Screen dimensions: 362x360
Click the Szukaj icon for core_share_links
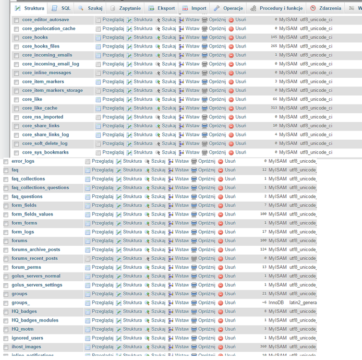click(x=157, y=126)
